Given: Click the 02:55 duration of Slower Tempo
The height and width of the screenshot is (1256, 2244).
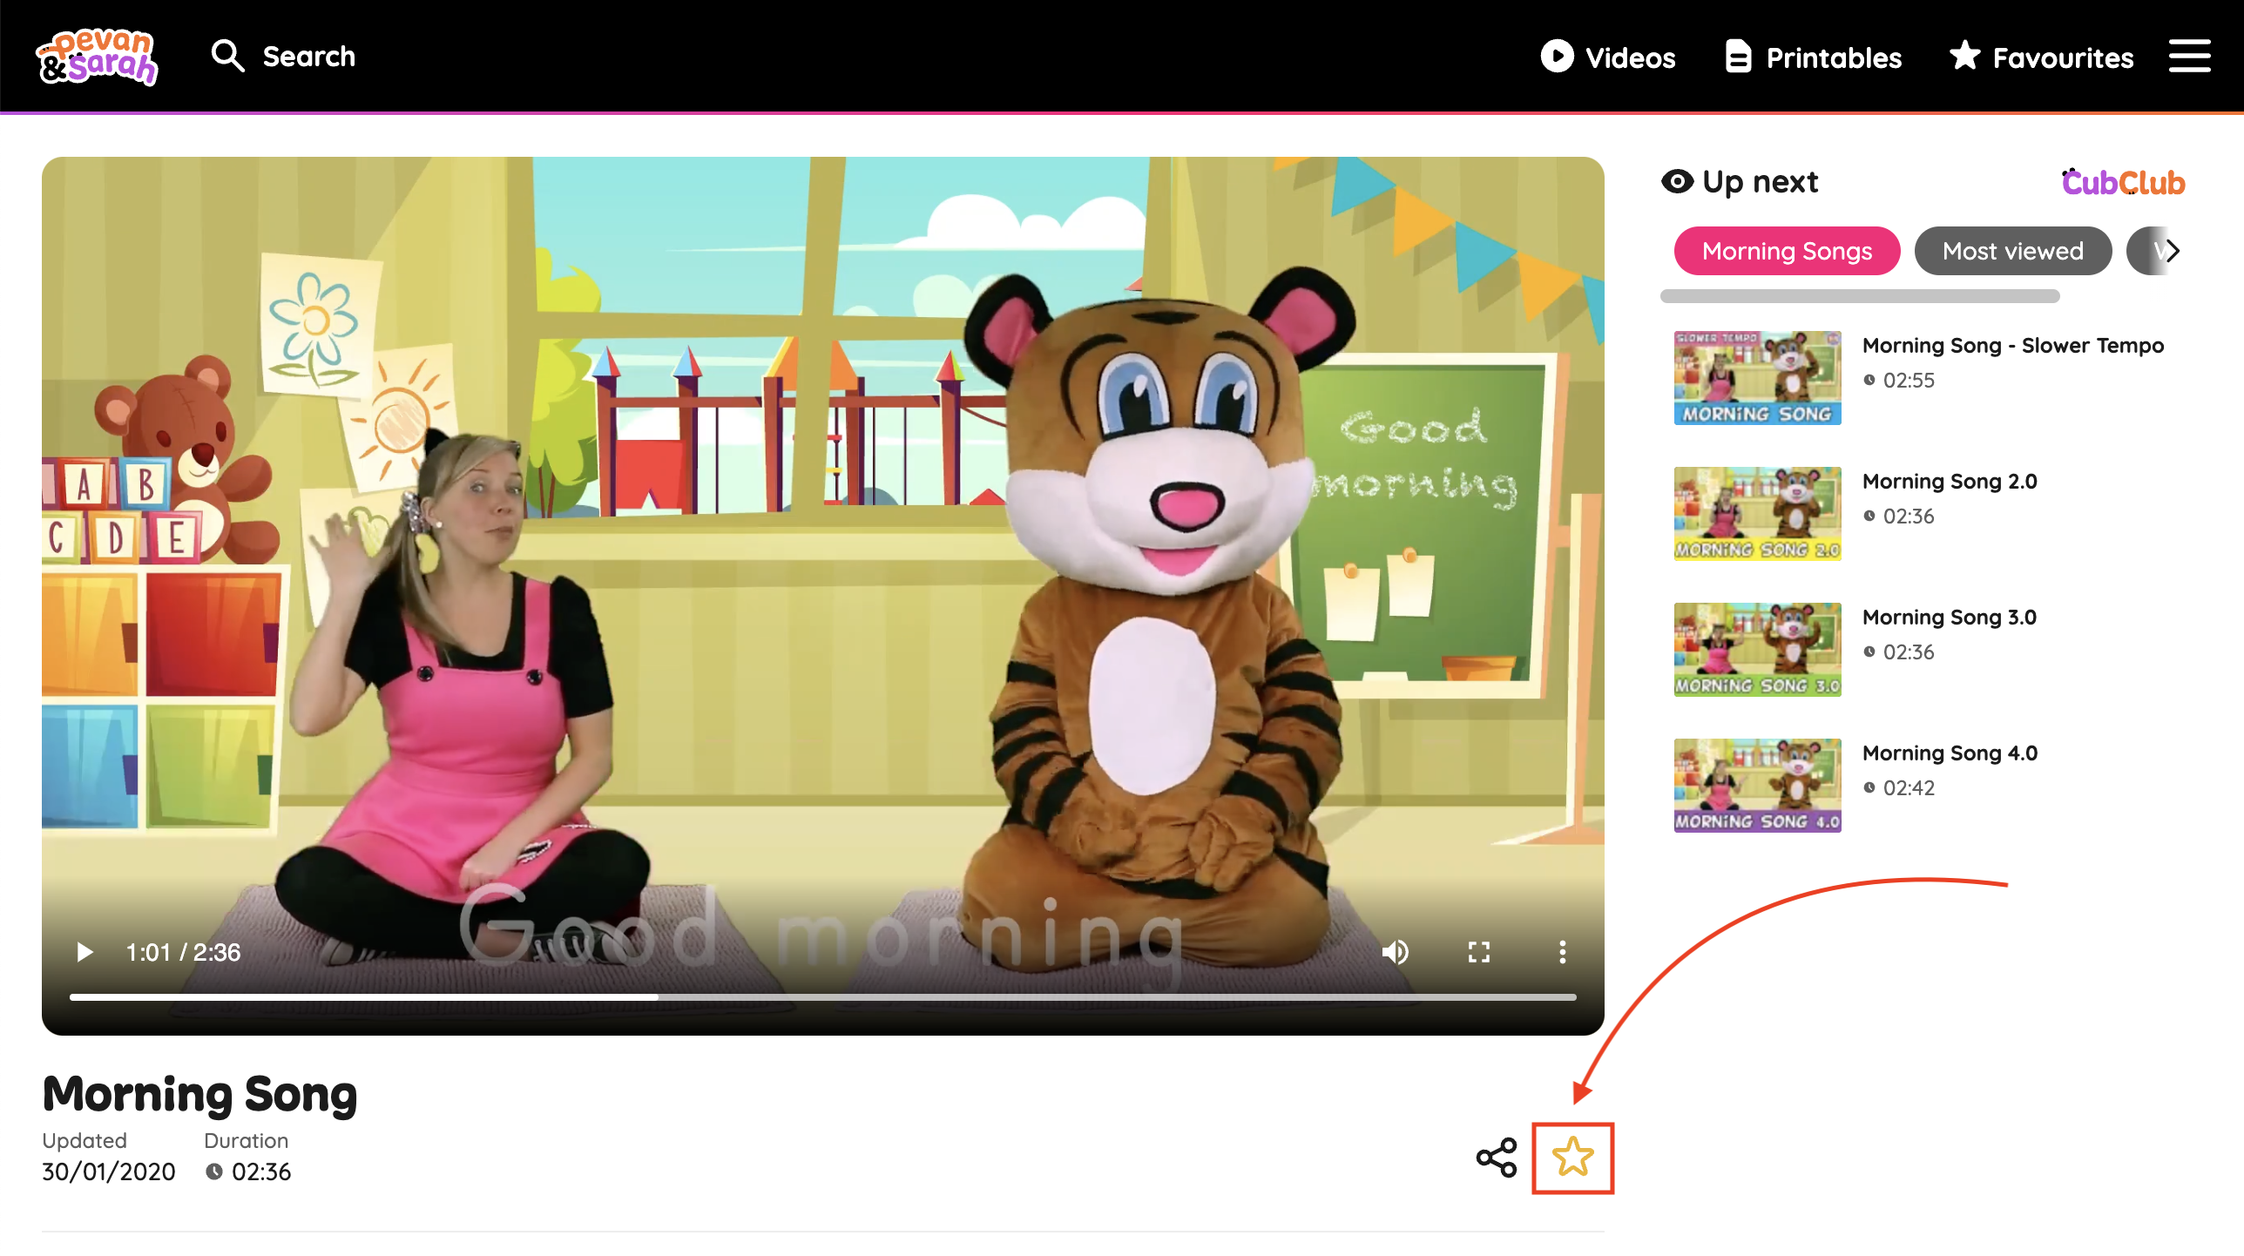Looking at the screenshot, I should (x=1909, y=381).
